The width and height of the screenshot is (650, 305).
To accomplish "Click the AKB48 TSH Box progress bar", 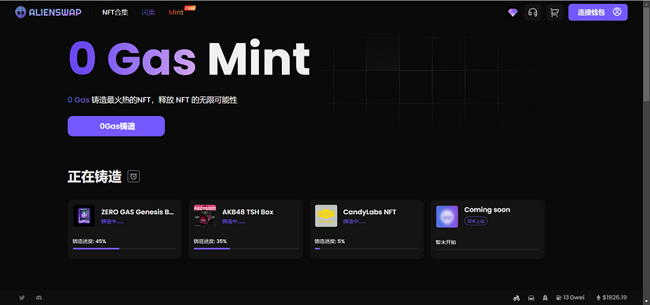I will point(246,249).
